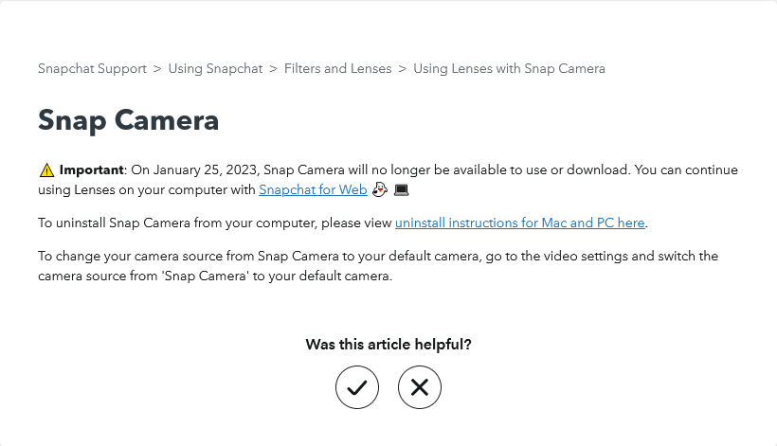Click the chevron separator after Using Snapchat
The width and height of the screenshot is (777, 446).
coord(273,69)
